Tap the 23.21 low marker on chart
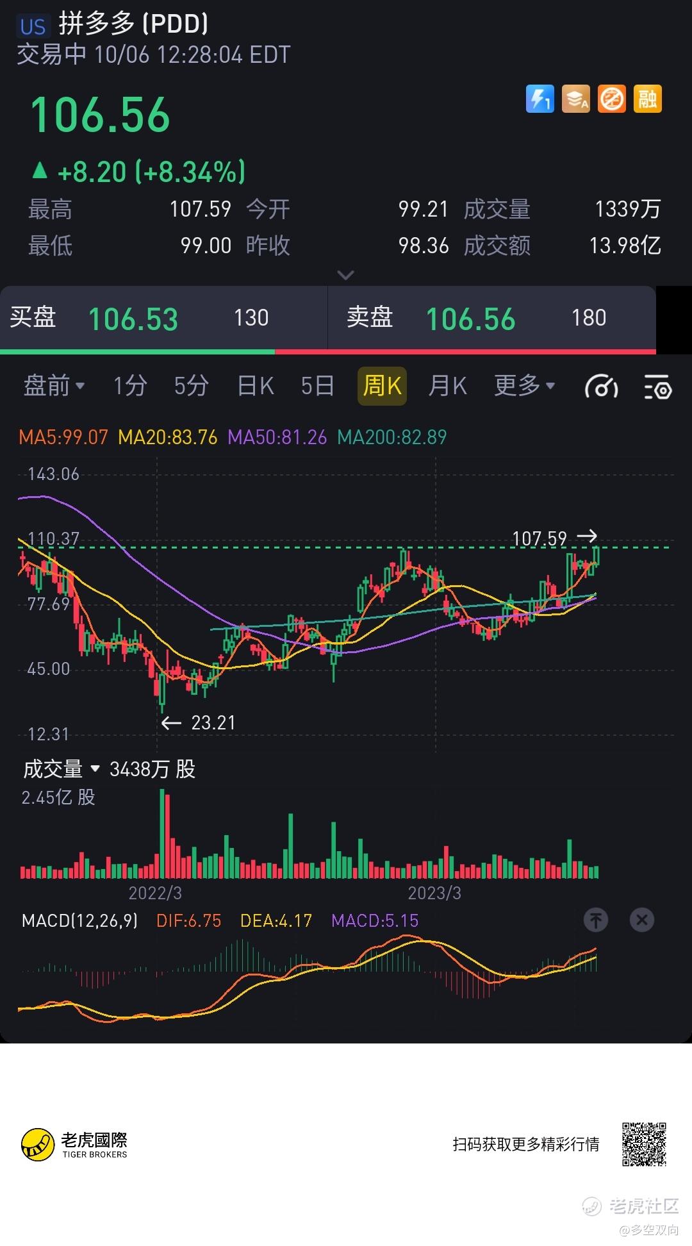Image resolution: width=692 pixels, height=1246 pixels. (213, 723)
